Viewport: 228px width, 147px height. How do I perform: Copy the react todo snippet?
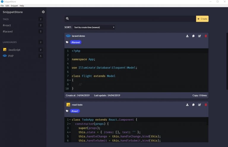(x=193, y=105)
